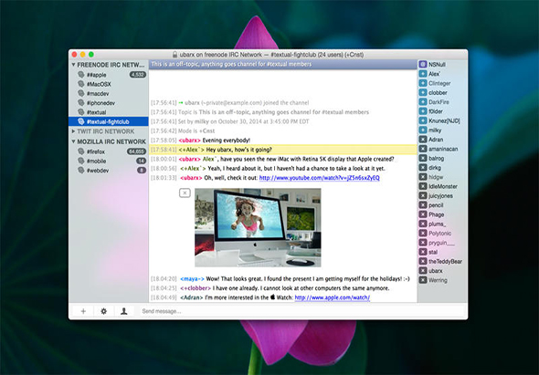
Task: Click the #webdev channel bubble icon
Action: point(81,170)
